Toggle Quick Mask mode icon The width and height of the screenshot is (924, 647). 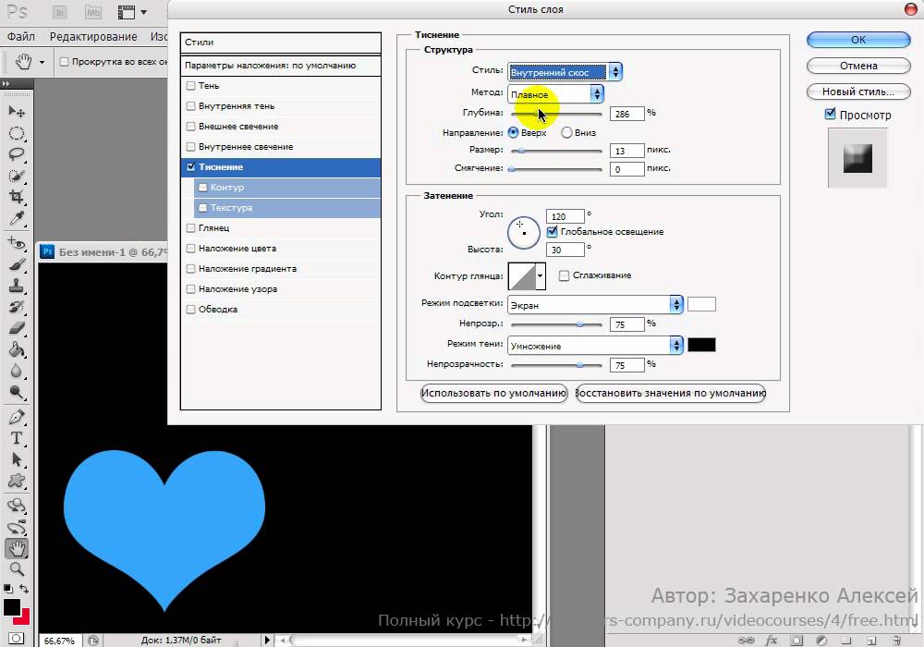pyautogui.click(x=16, y=639)
